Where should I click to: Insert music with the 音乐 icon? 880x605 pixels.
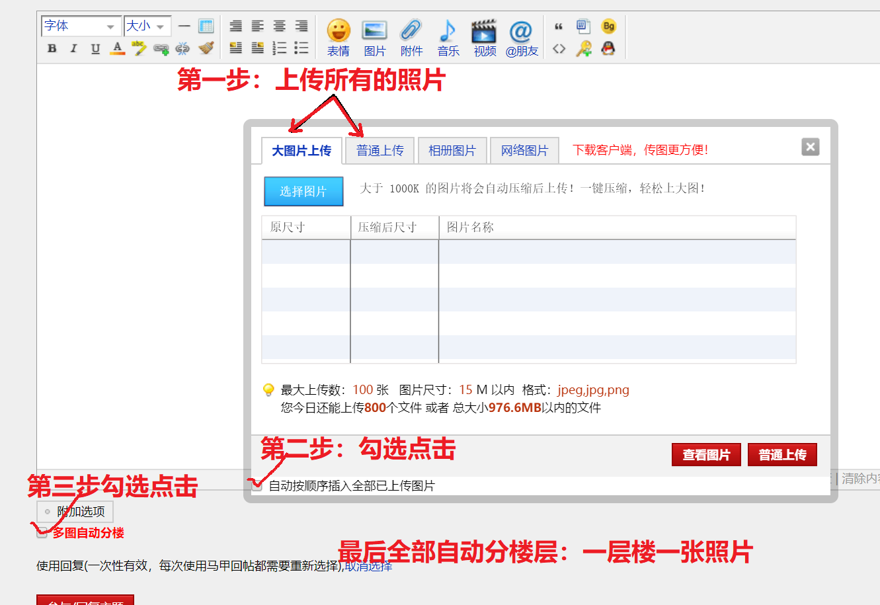448,38
